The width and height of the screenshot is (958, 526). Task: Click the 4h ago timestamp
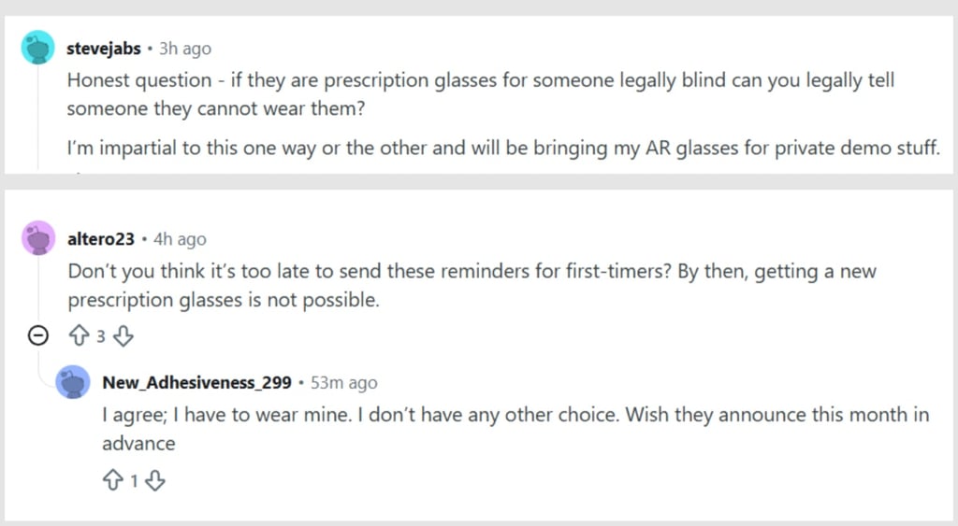click(180, 239)
